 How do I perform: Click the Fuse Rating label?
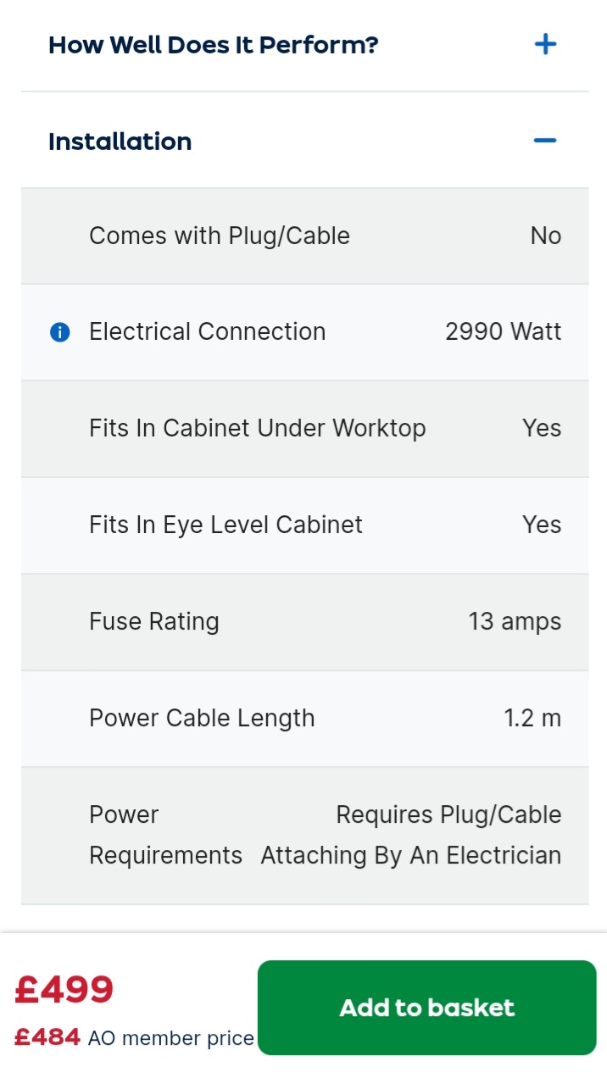154,621
